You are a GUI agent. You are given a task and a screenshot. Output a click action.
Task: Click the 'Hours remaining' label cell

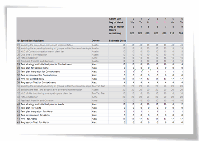(115, 31)
